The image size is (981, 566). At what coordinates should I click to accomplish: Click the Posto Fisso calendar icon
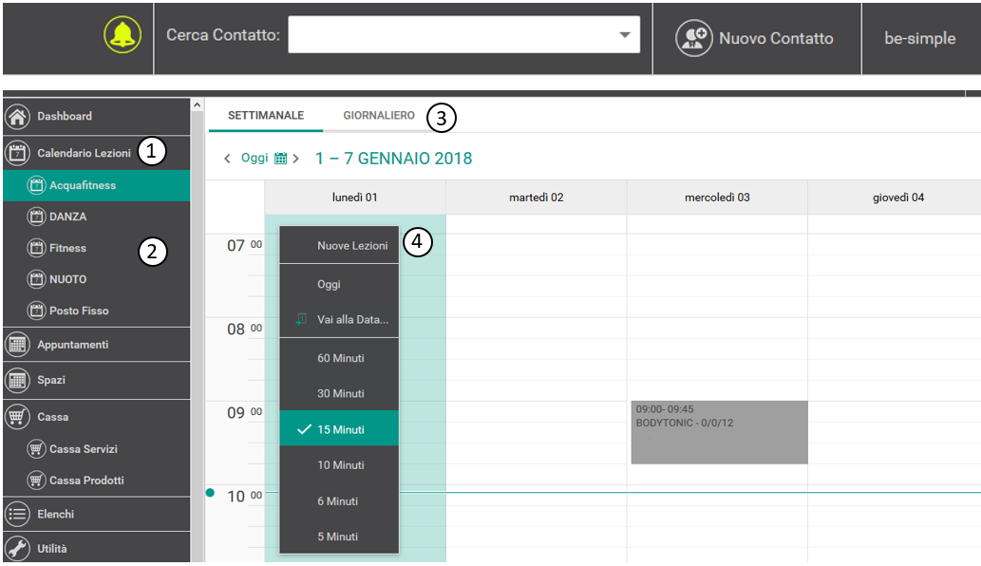pos(37,311)
